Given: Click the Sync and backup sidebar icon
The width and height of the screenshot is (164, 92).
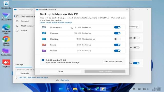Looking at the screenshot, I should [x=17, y=16].
